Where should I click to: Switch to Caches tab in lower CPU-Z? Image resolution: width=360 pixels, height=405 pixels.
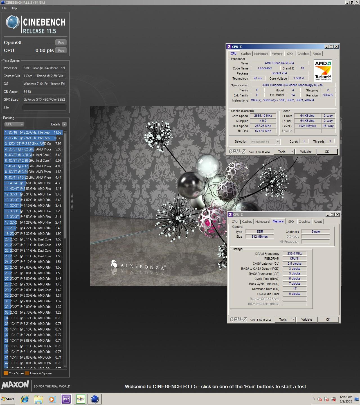(x=247, y=222)
